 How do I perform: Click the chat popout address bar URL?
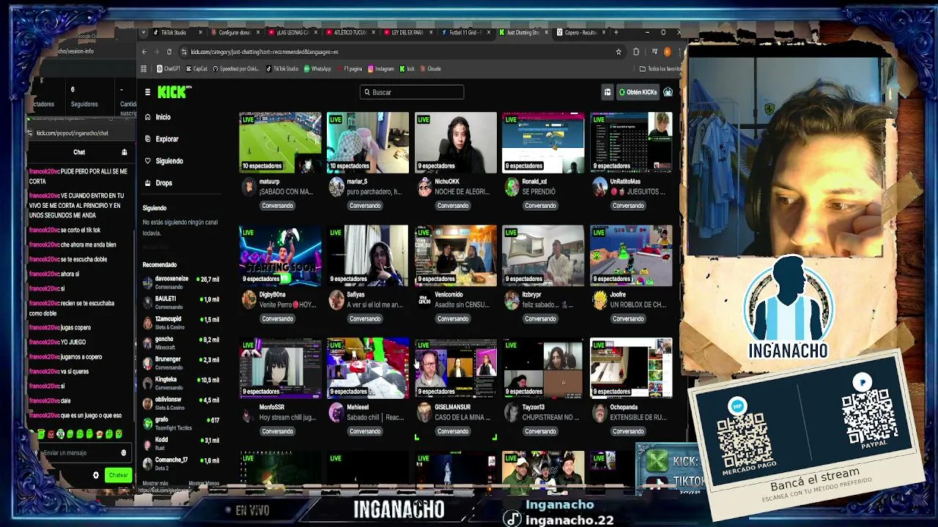[x=72, y=133]
